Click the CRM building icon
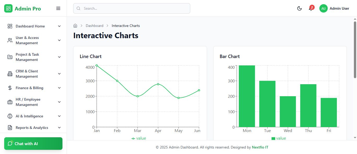 pyautogui.click(x=10, y=74)
